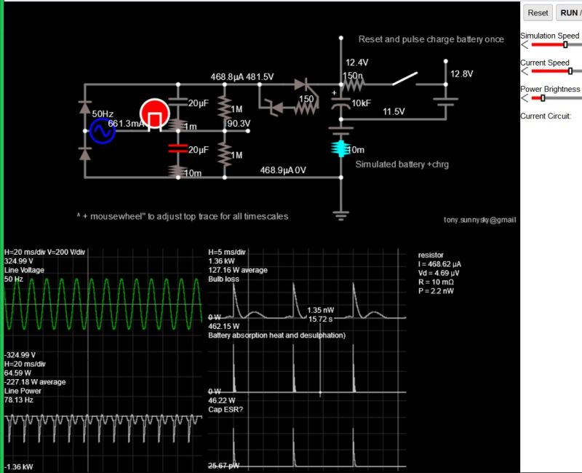Select the 12.8V battery symbol

pos(445,101)
